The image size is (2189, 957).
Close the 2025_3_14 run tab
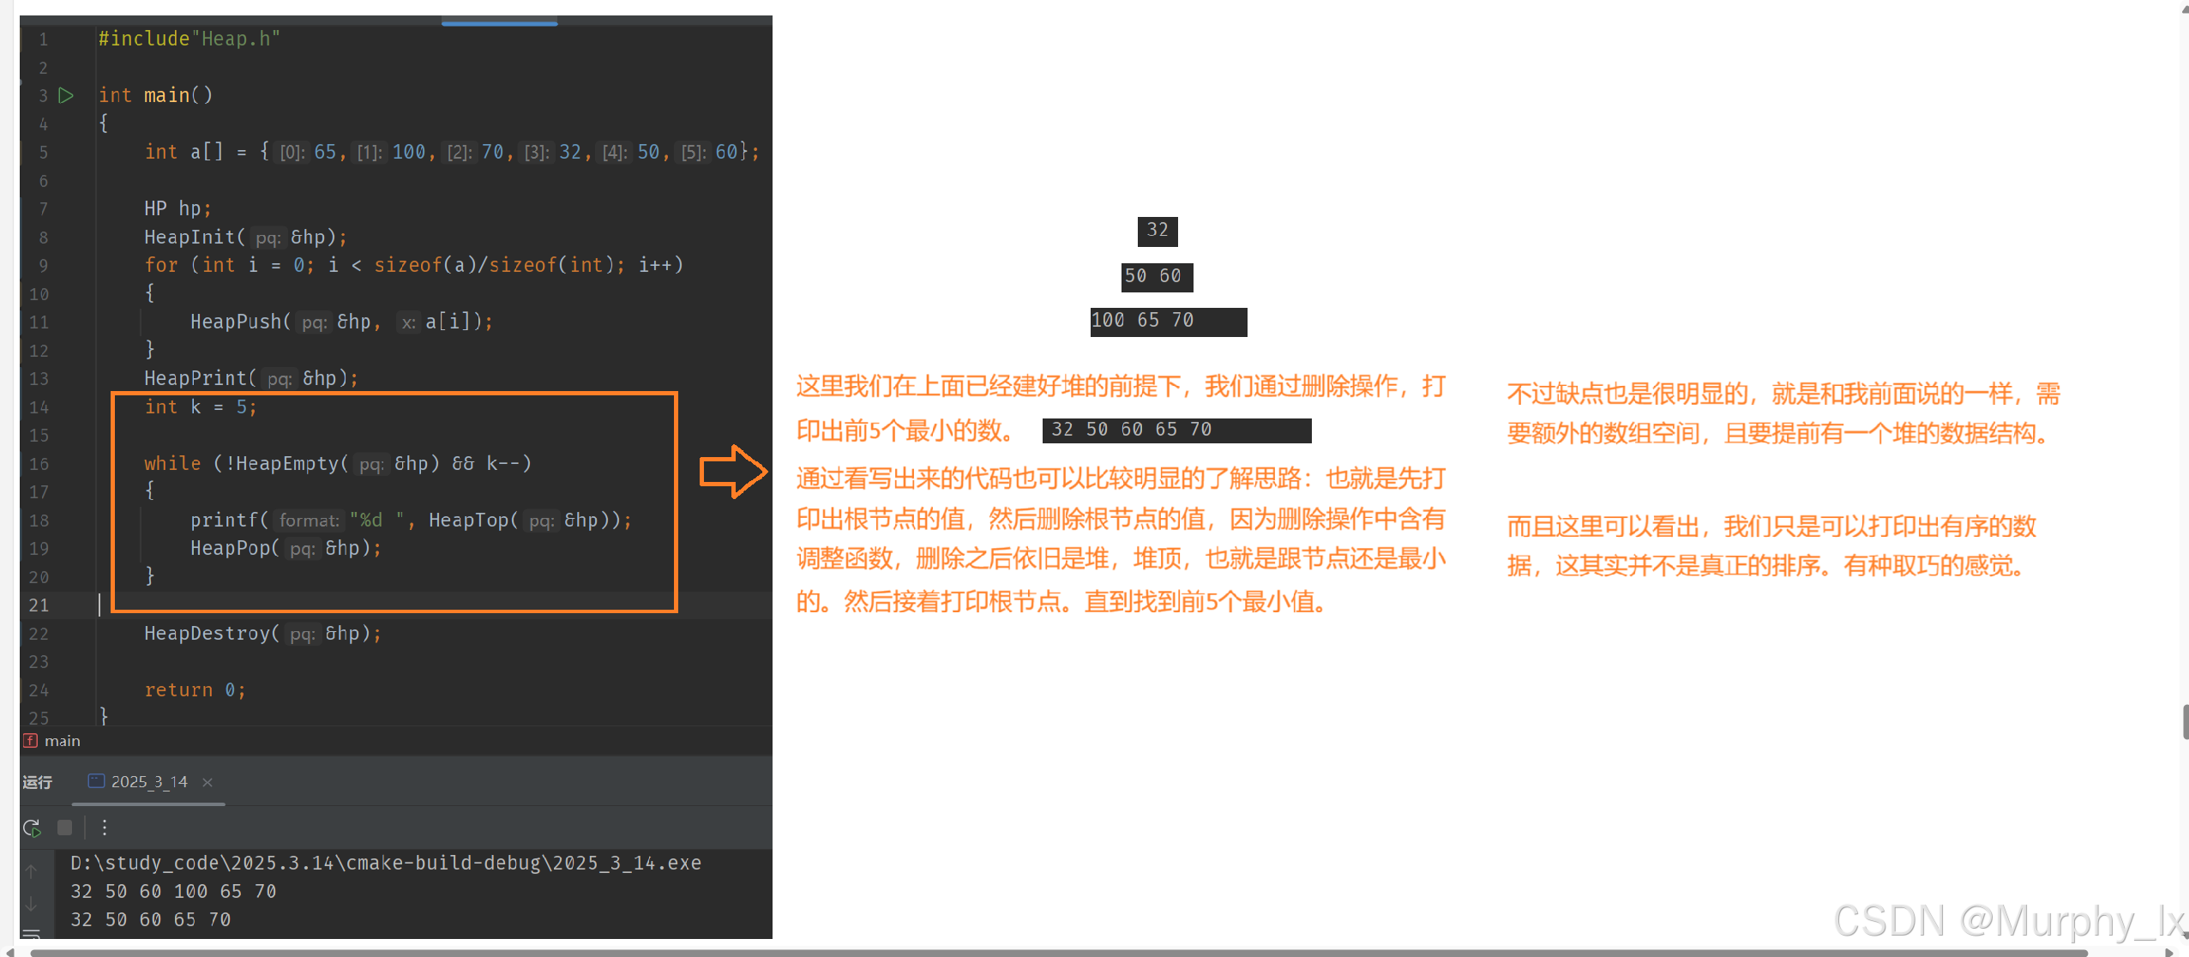coord(207,782)
